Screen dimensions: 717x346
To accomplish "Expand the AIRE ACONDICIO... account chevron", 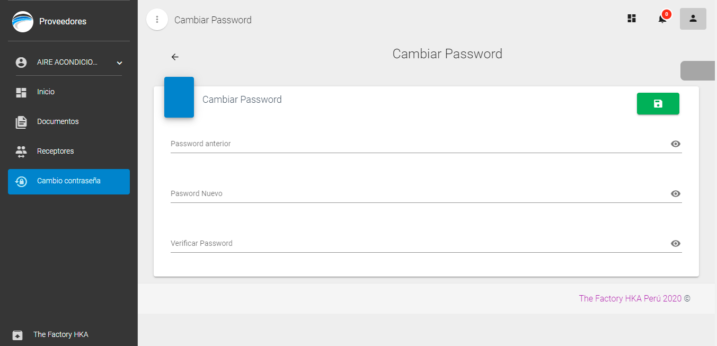I will coord(119,63).
